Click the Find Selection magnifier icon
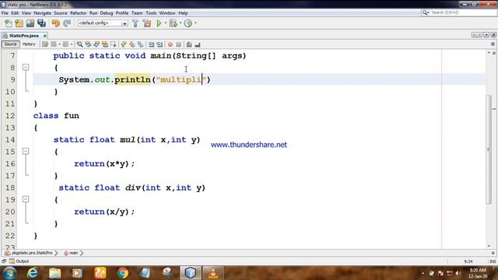 [79, 44]
